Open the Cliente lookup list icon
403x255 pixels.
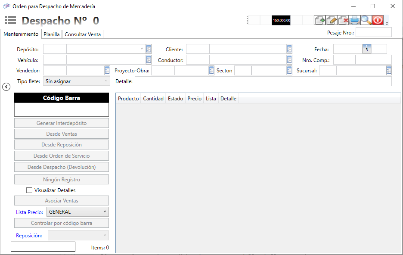(x=289, y=49)
